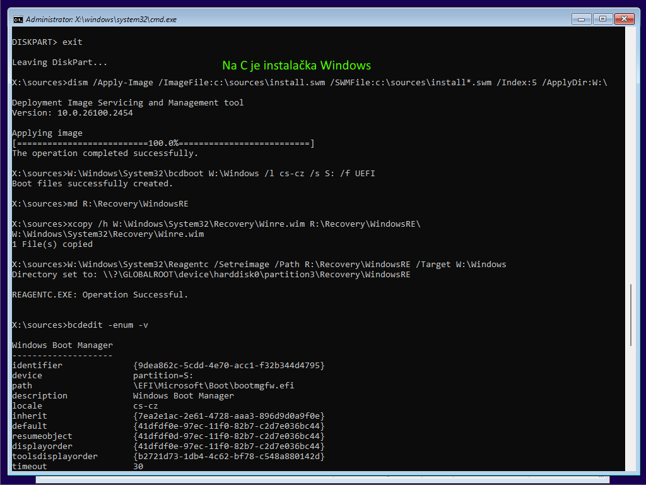Image resolution: width=646 pixels, height=485 pixels.
Task: Click 'W:\Windows\System32\Recovery\Winre.wim' output line
Action: [108, 234]
